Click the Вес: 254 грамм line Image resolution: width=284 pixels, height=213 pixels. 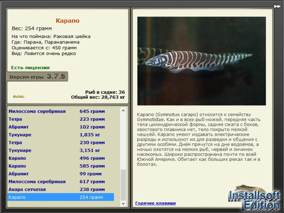[x=32, y=28]
